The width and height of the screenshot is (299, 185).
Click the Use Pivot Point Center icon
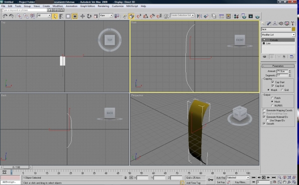coord(117,16)
